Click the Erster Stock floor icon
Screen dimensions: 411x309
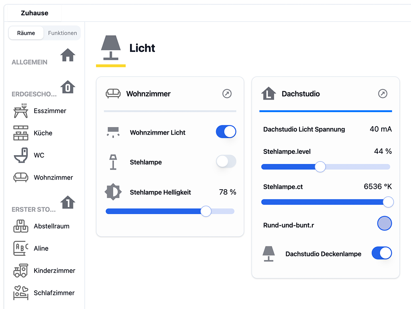point(68,203)
